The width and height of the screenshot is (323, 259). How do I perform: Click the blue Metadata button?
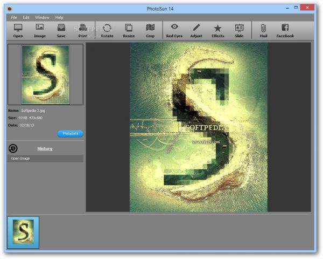click(70, 134)
